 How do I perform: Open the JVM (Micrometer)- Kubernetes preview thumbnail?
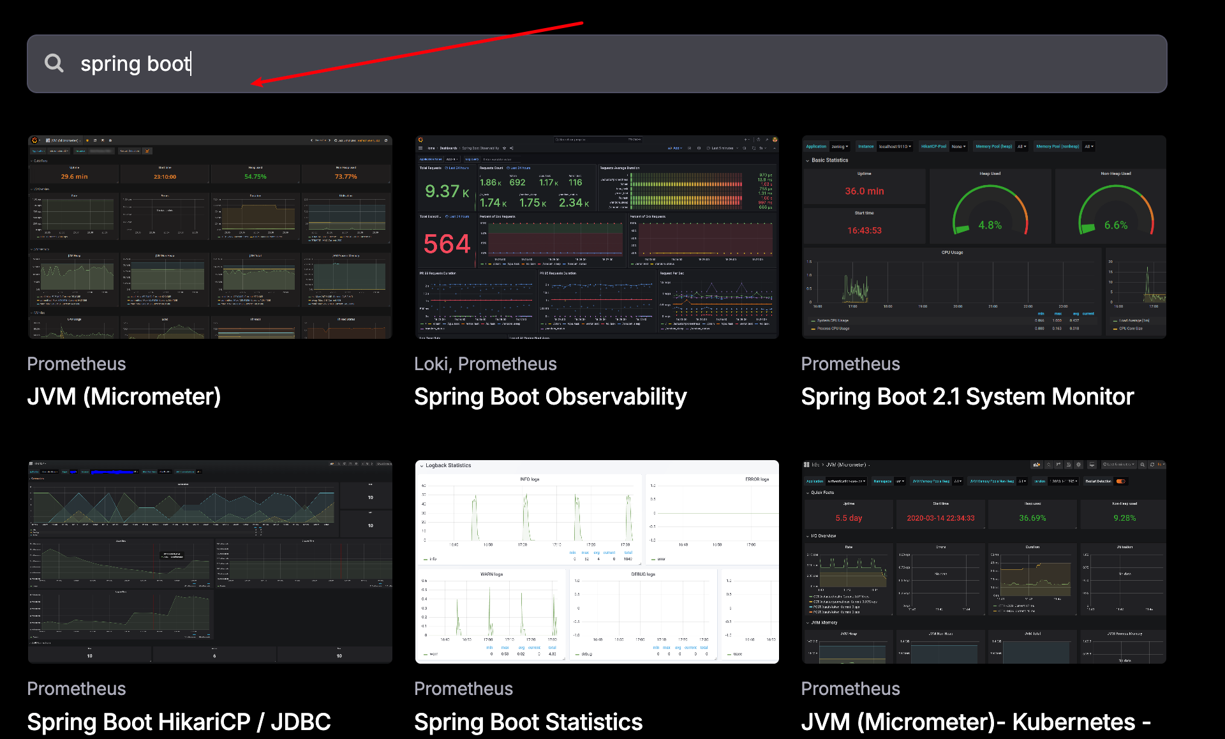984,562
